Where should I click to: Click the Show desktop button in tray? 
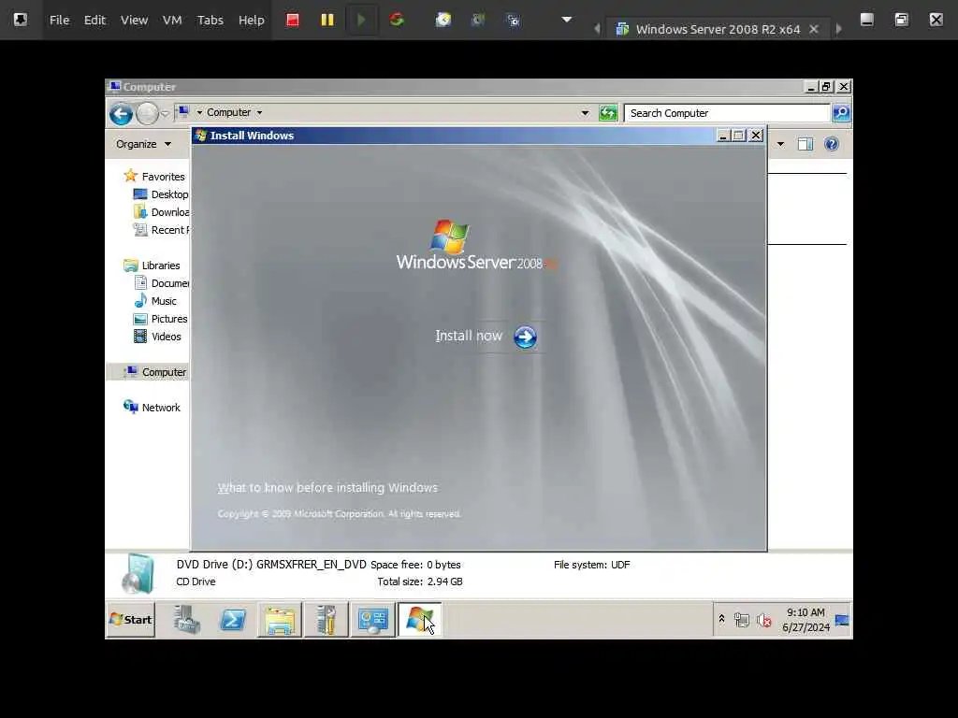842,620
